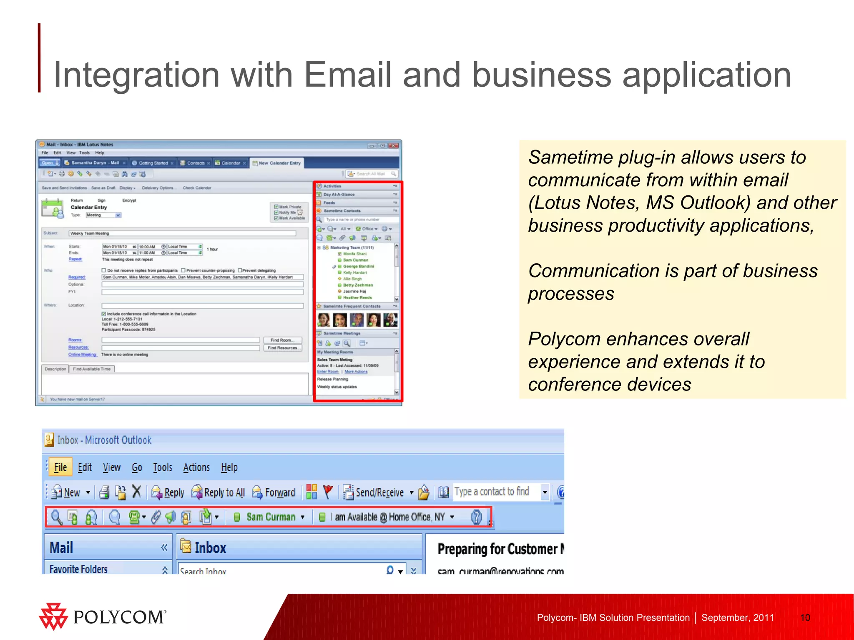The image size is (854, 640).
Task: Click the megaphone icon in Sametime Contacts panel
Action: tap(352, 238)
